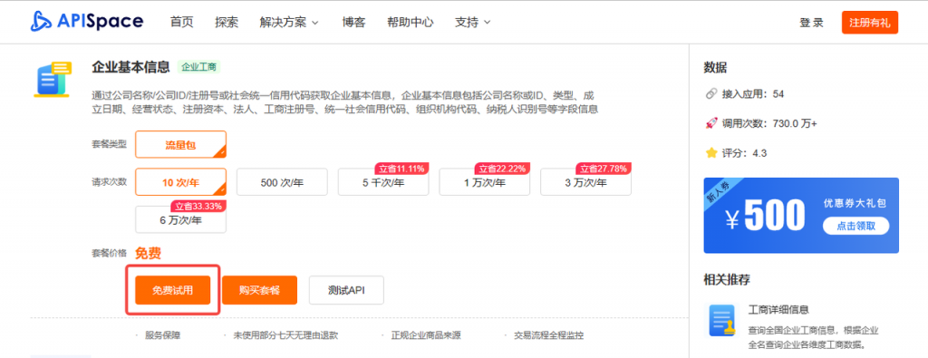Click the 企业基本信息 document icon
Screen dimensions: 928x358
53,79
